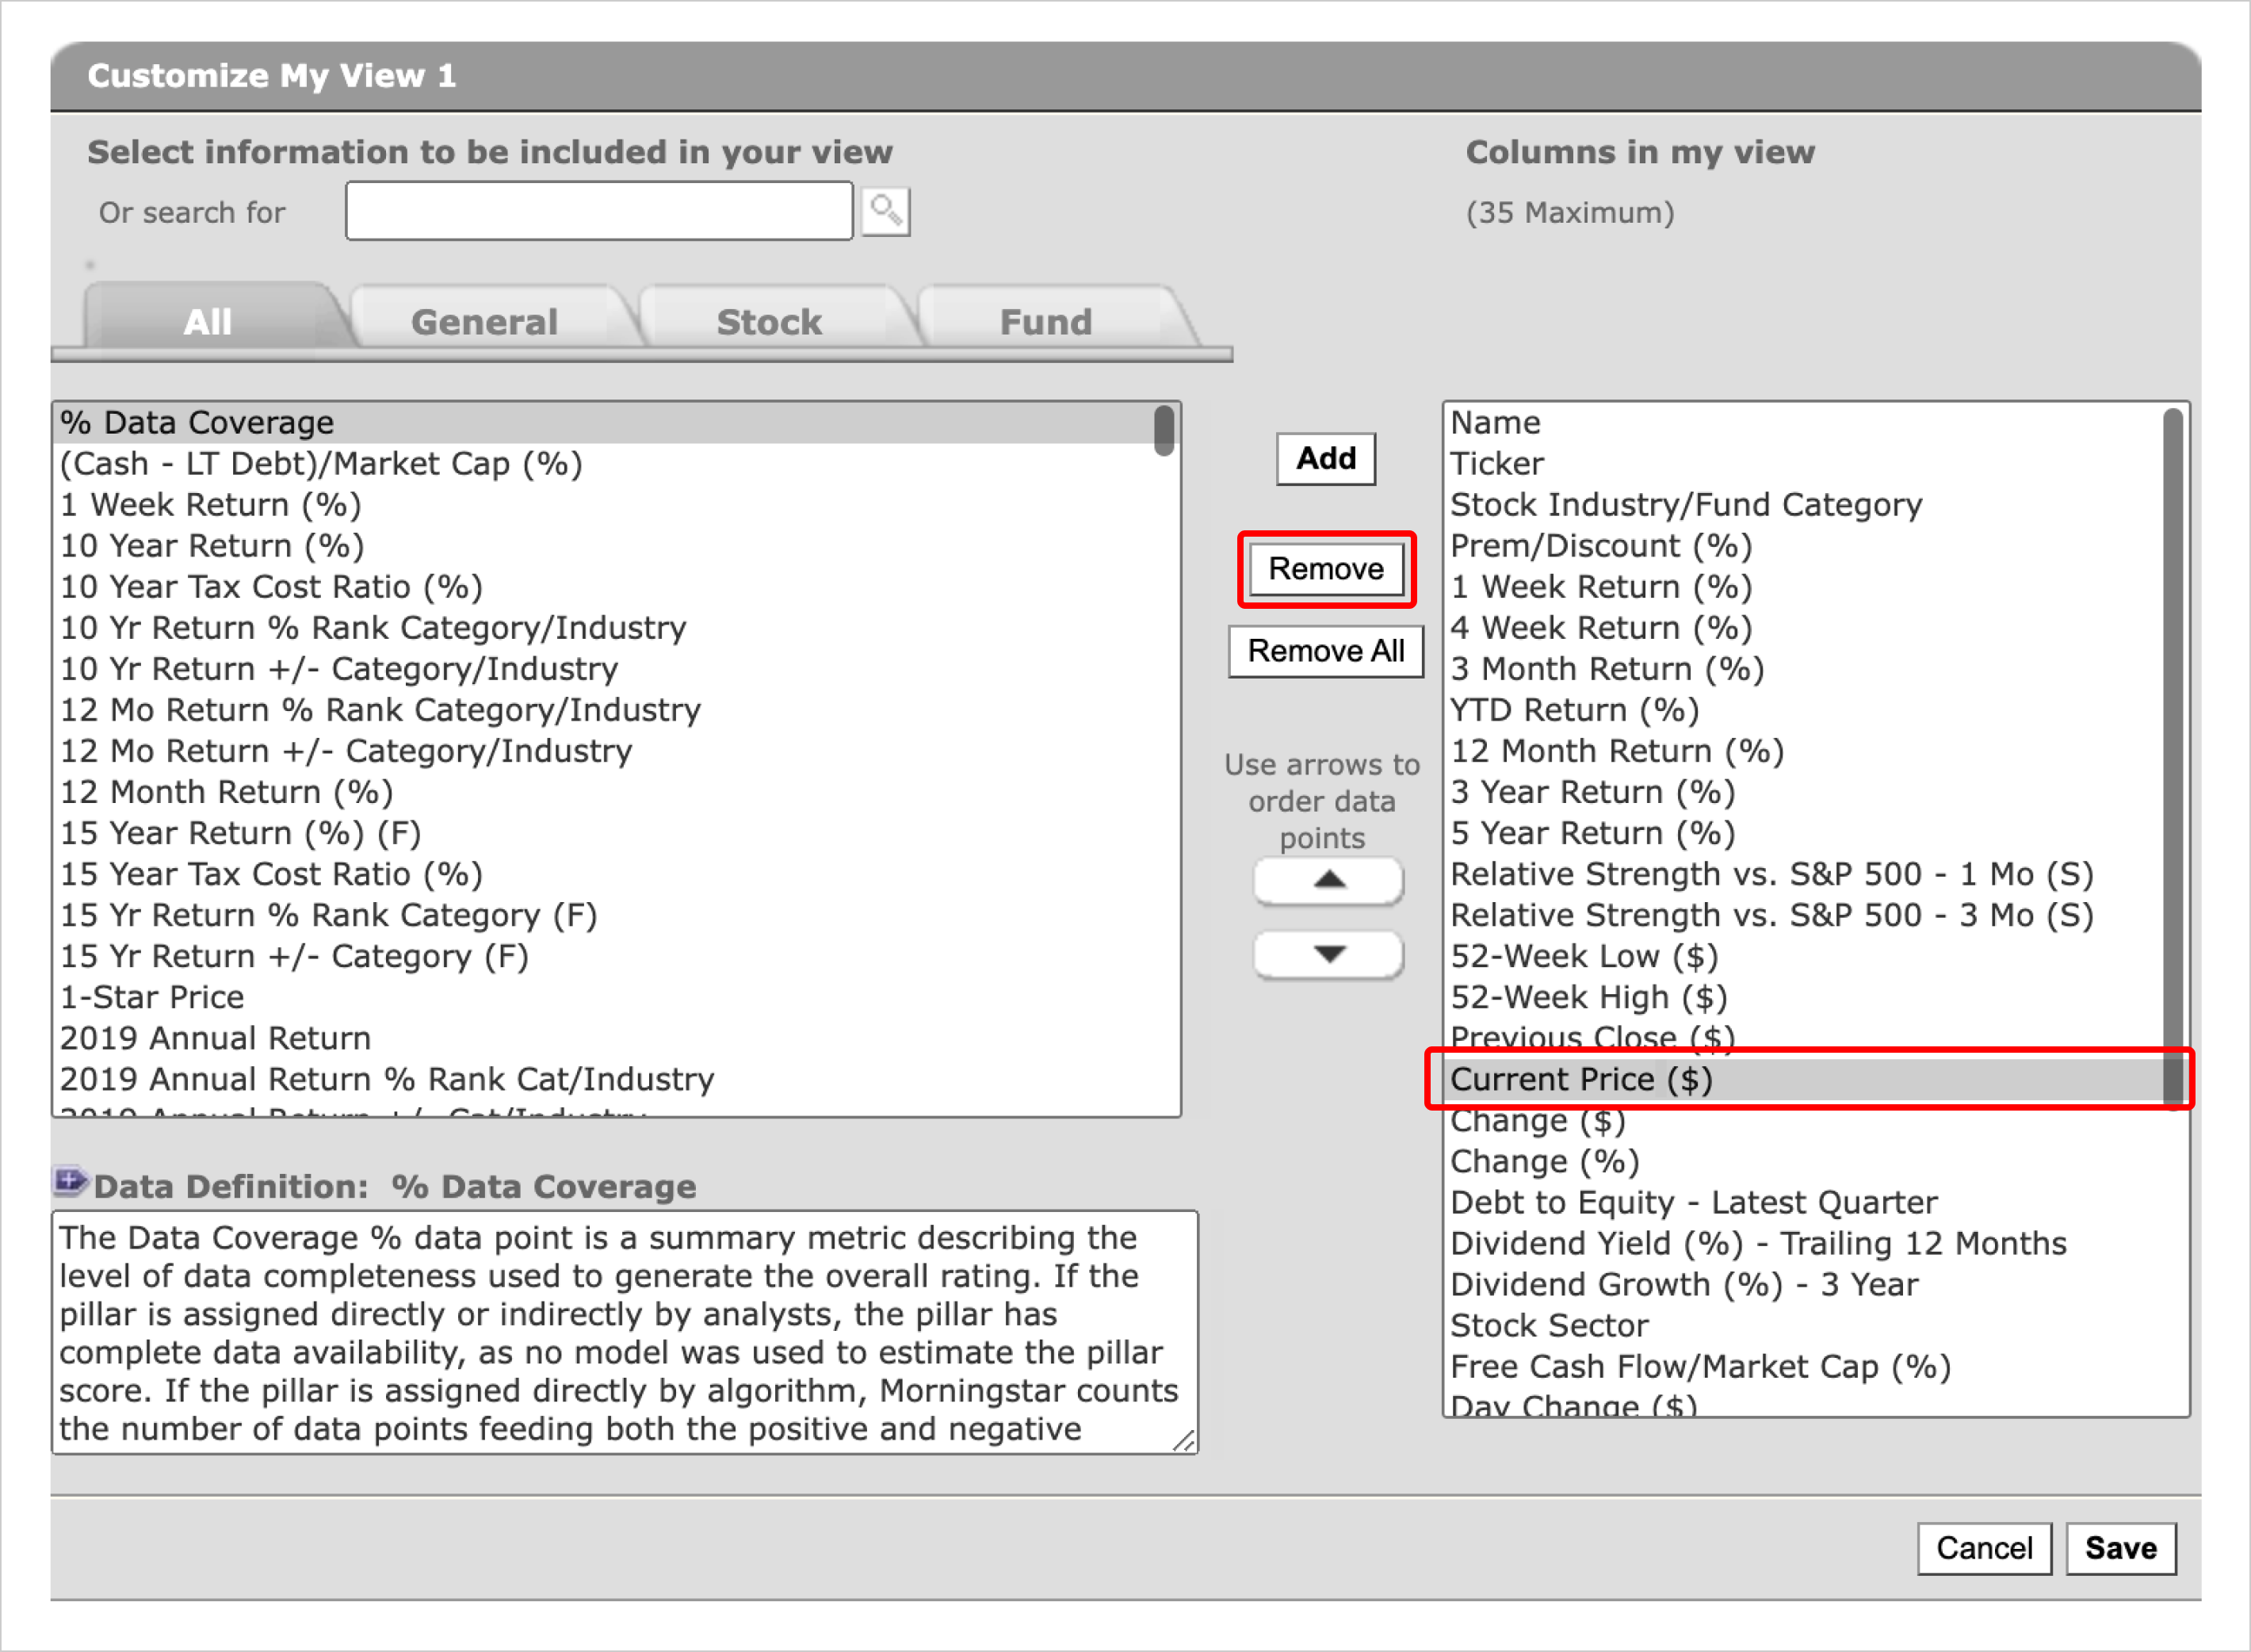This screenshot has height=1652, width=2251.
Task: Select 'Prem/Discount (%)' column
Action: pos(1804,546)
